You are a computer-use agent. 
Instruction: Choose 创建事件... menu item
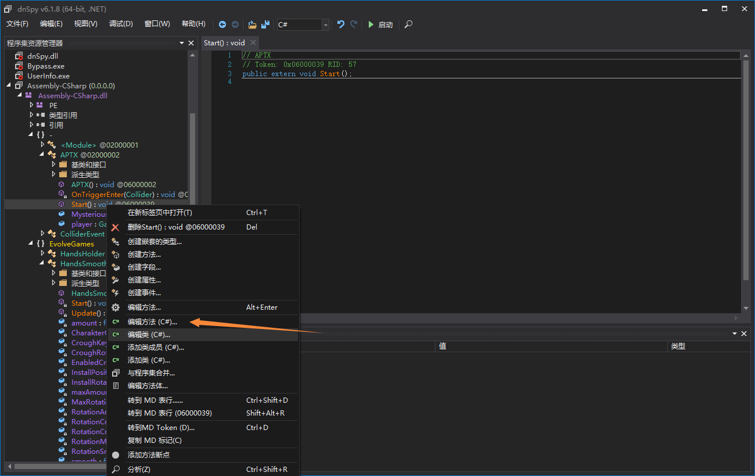coord(204,293)
